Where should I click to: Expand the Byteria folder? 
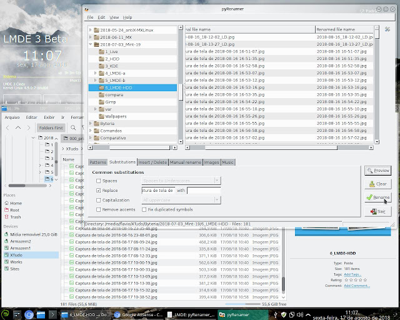[x=91, y=123]
